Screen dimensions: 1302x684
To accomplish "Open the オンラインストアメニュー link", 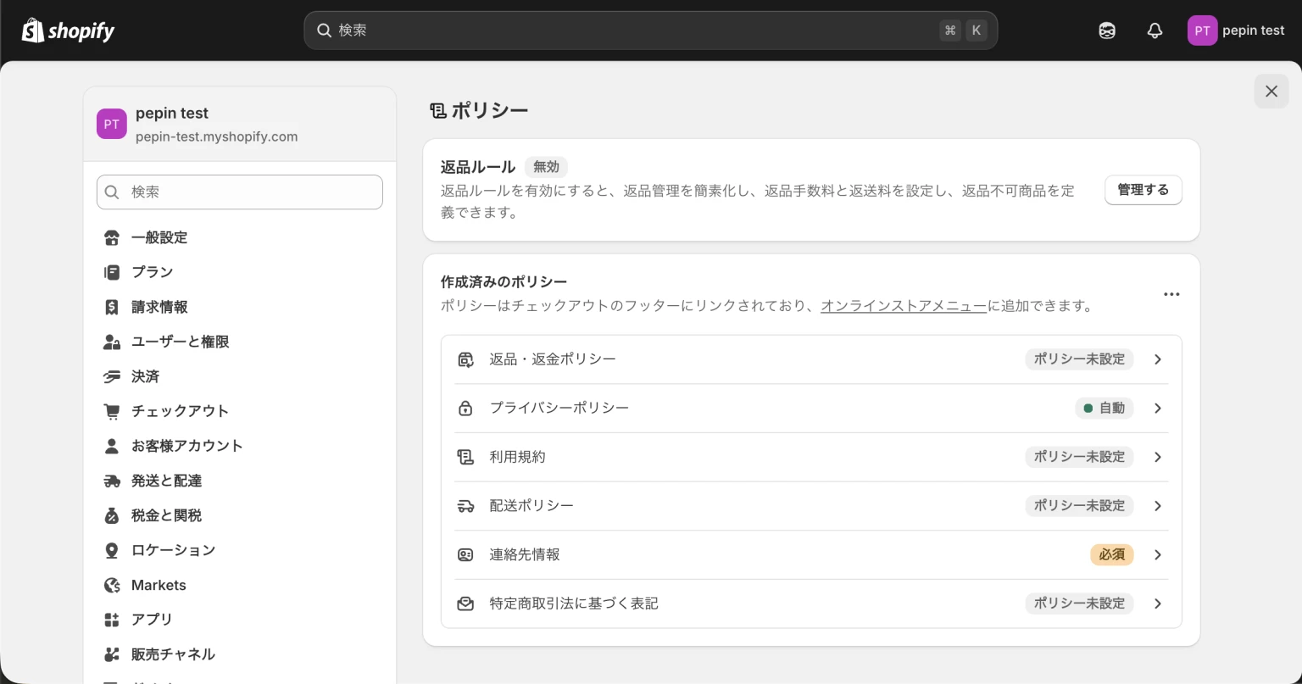I will [903, 306].
